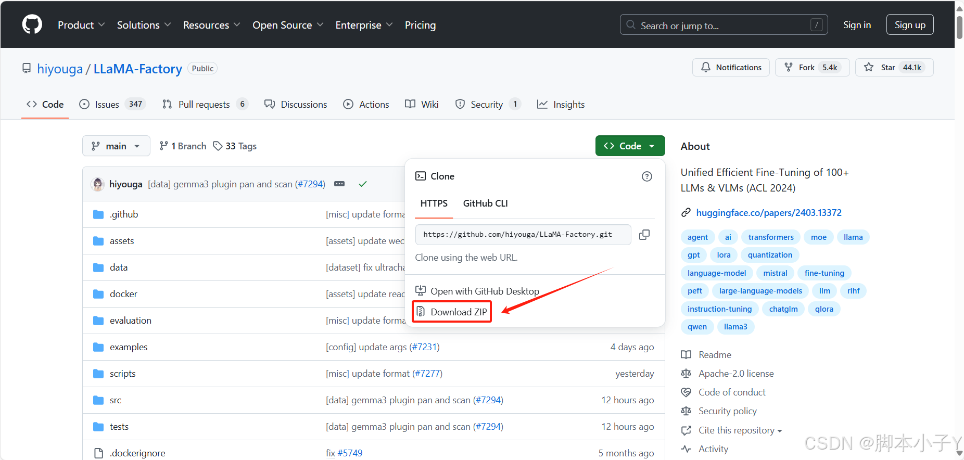Click the Sign in link

pos(857,25)
